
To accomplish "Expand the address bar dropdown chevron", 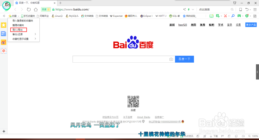I will (x=193, y=9).
